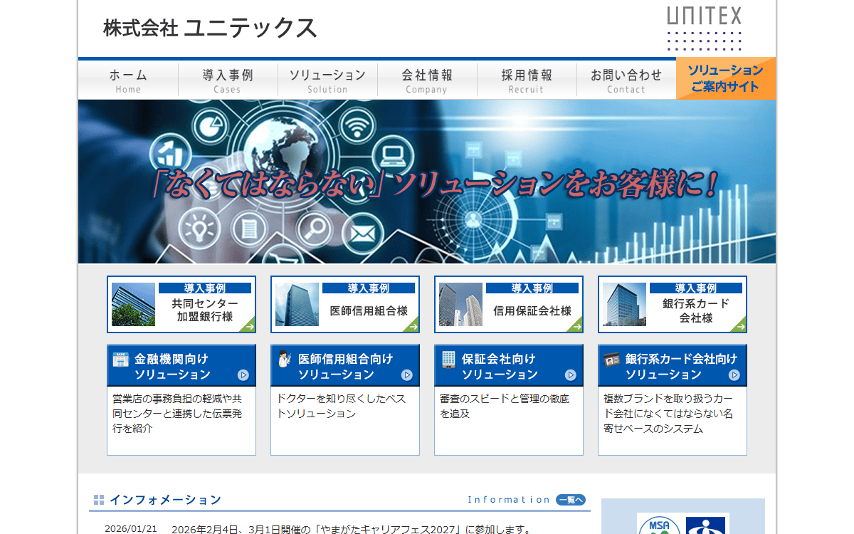Click bank icon in 金融機関向け header
This screenshot has height=534, width=854.
120,360
